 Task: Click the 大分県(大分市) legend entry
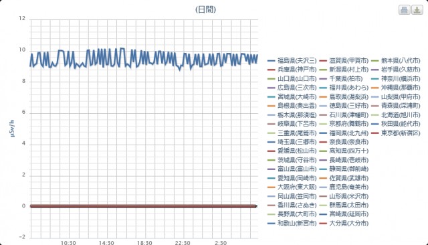click(344, 223)
